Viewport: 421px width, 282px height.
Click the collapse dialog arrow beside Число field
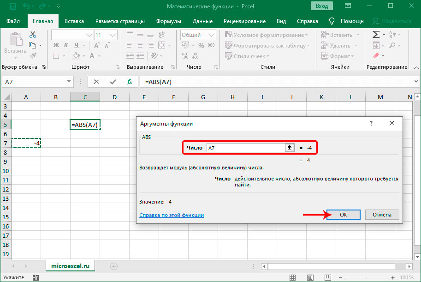(290, 148)
